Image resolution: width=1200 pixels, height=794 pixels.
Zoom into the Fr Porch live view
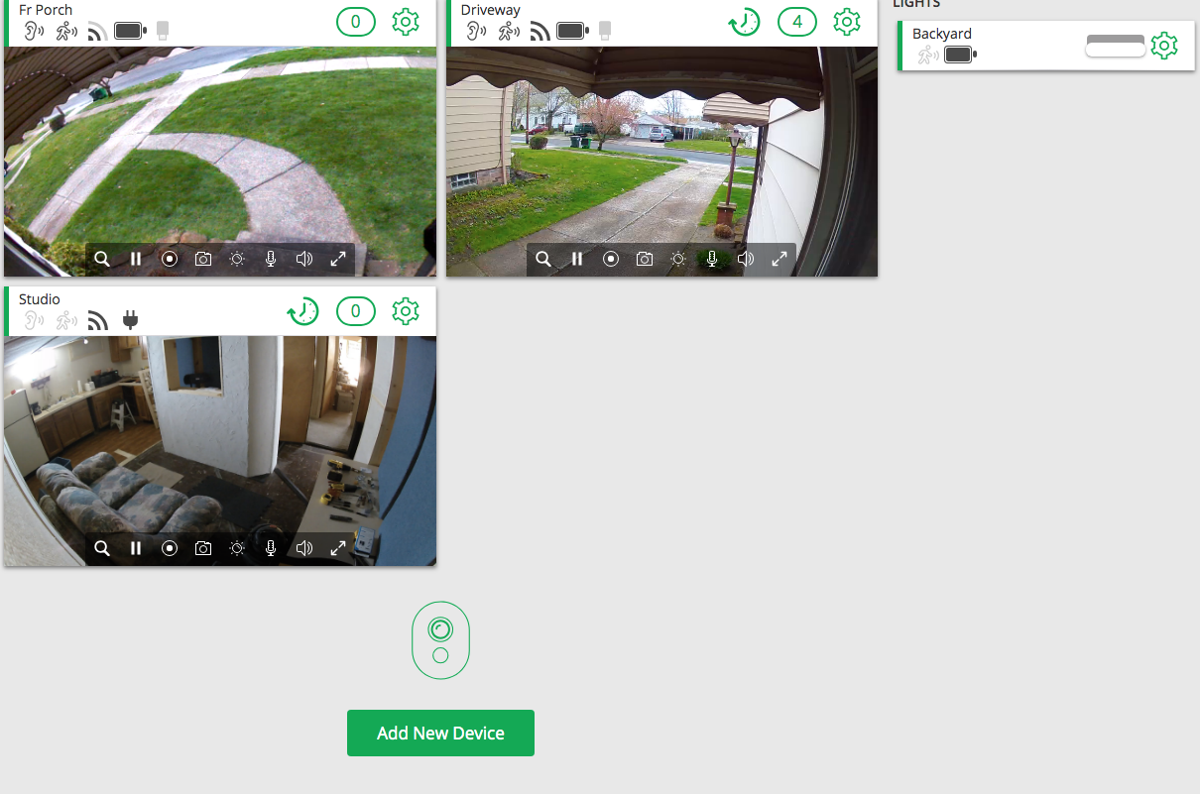coord(101,259)
